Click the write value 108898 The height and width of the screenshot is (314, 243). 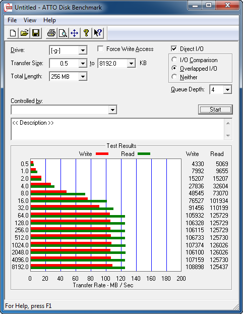(195, 267)
